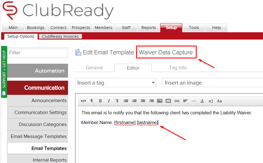The image size is (263, 163).
Task: Insert an unordered bullet list
Action: pos(126,101)
